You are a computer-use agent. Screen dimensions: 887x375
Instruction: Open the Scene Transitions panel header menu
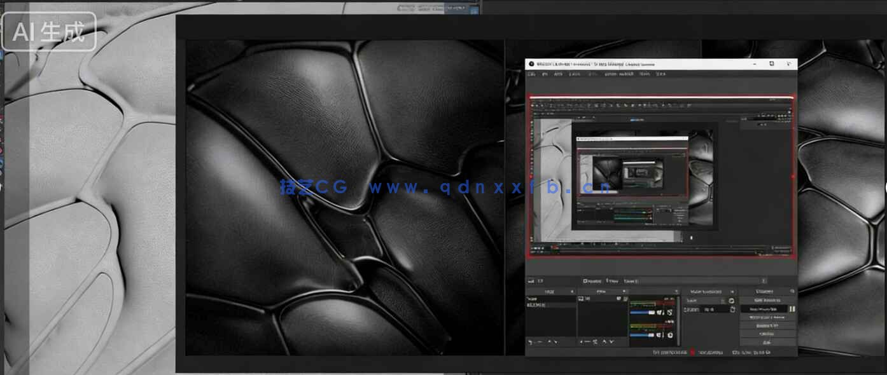point(732,291)
